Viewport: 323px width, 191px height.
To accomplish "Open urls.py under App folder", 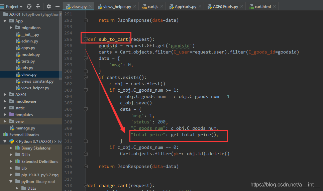I will point(27,68).
